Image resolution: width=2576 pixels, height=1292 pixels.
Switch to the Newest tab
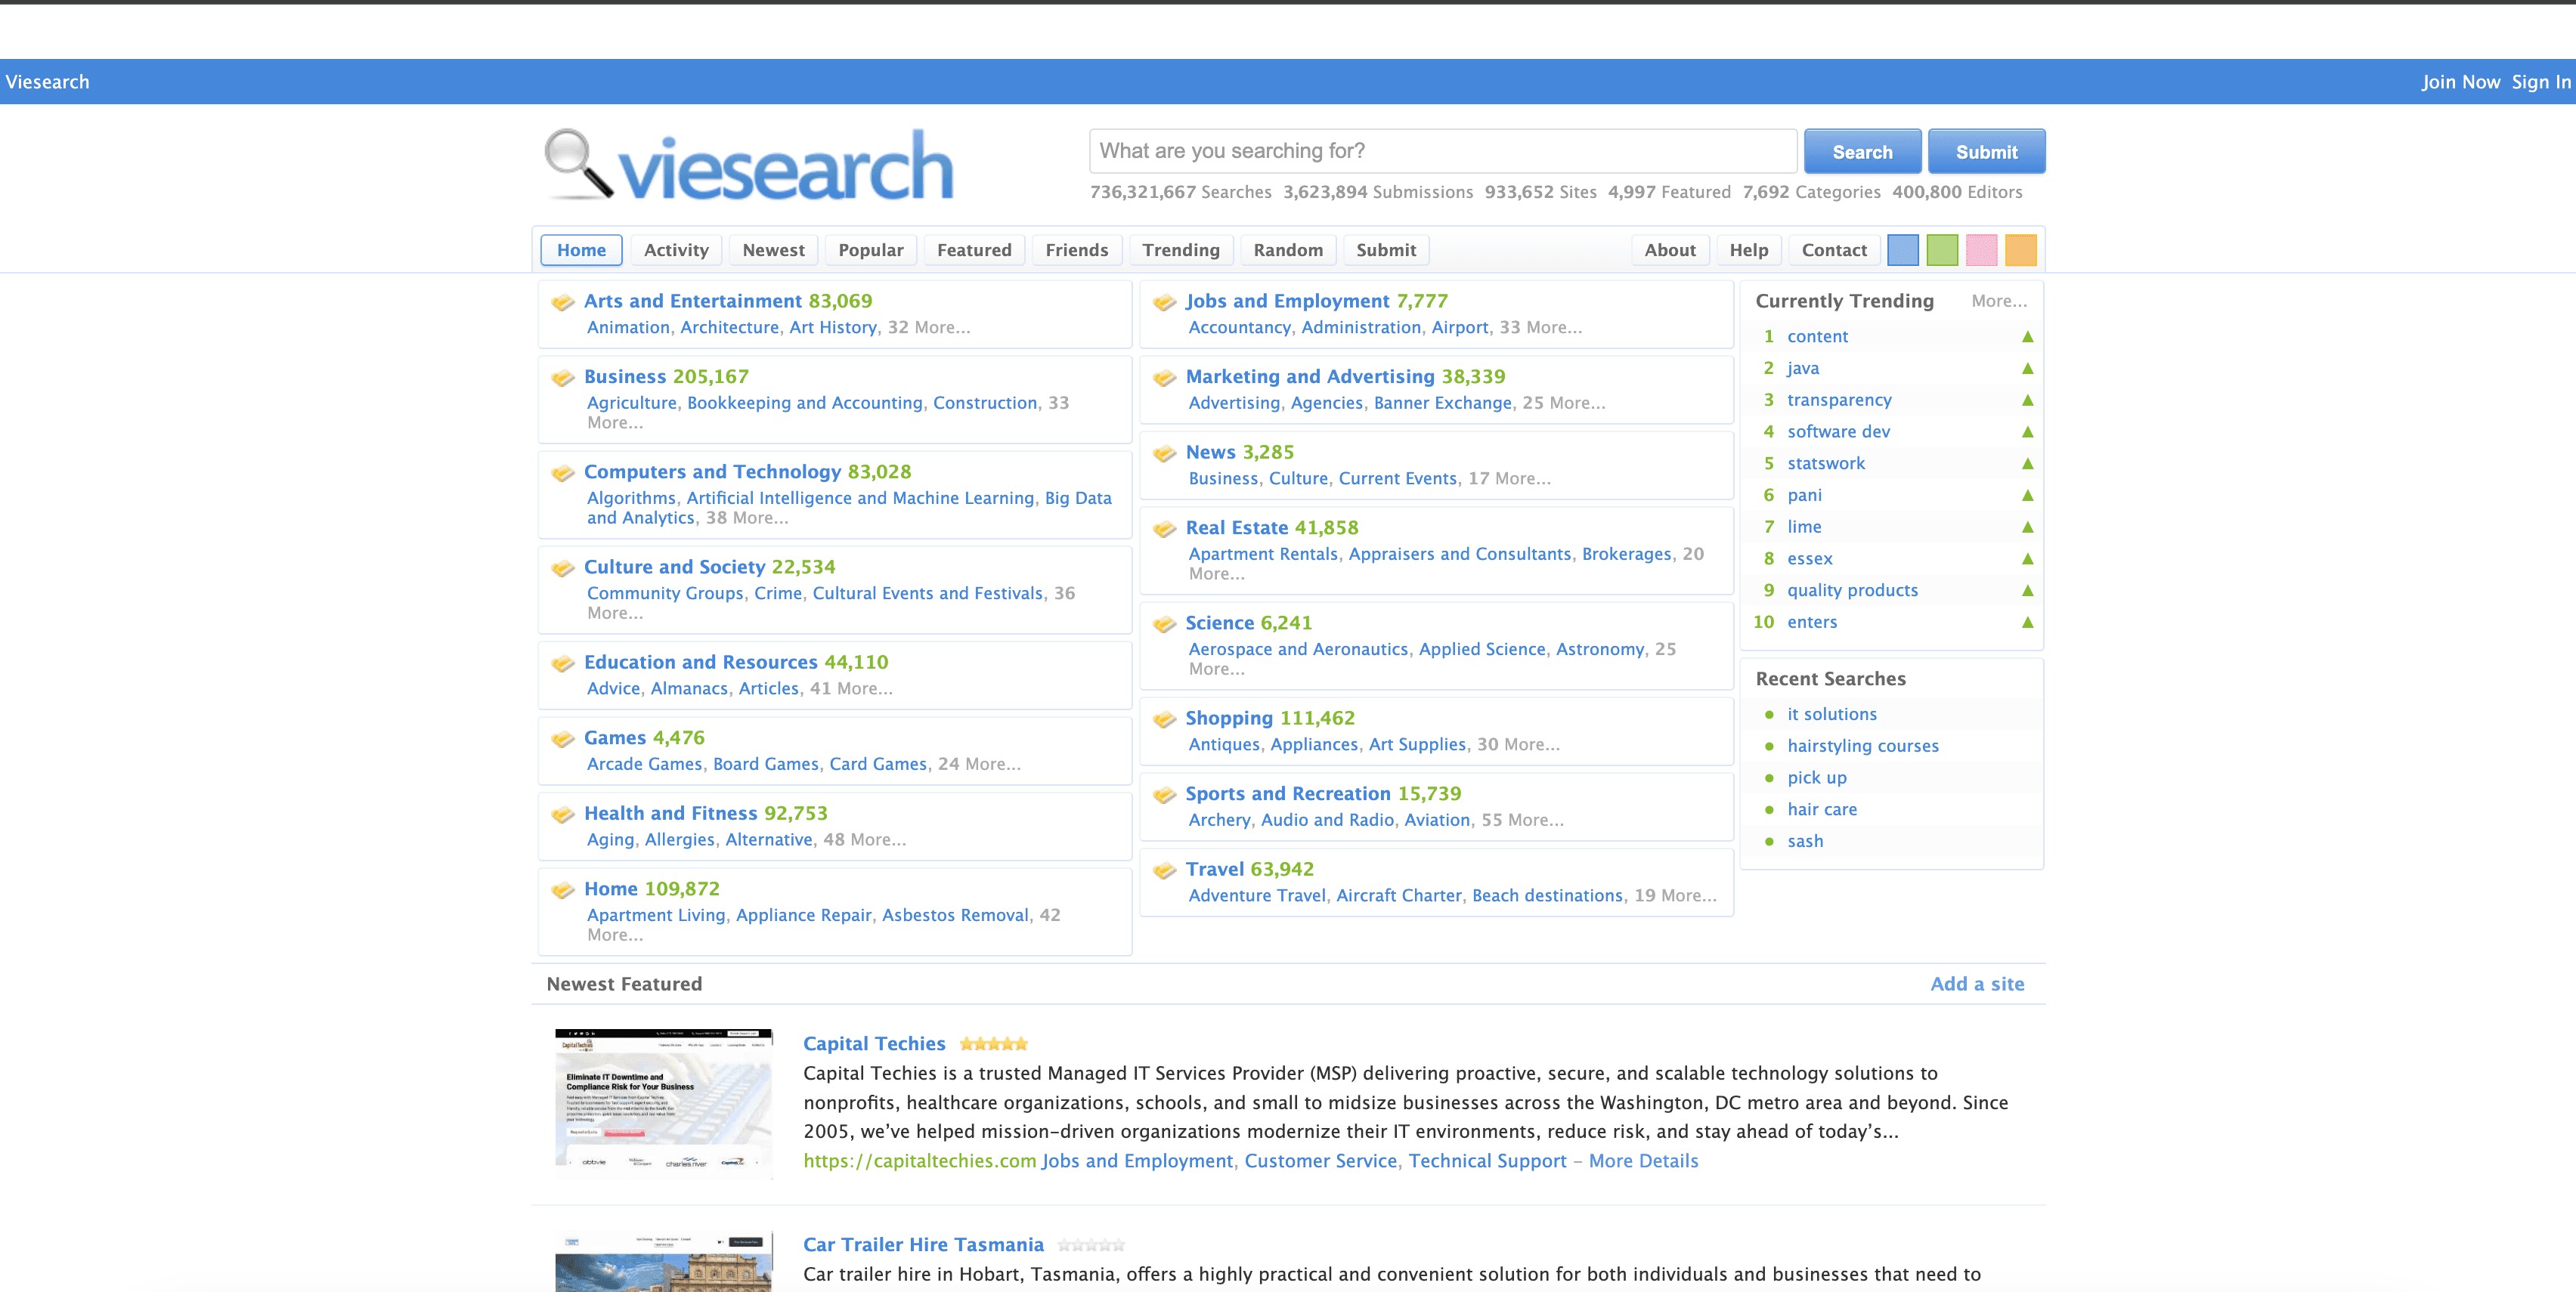point(773,250)
